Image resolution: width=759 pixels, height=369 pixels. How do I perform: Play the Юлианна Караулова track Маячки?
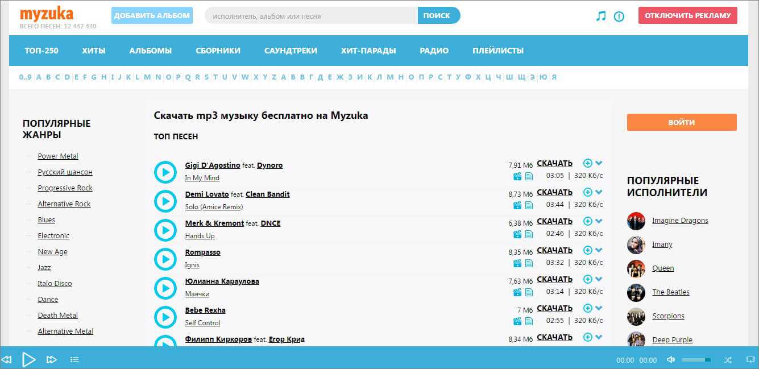pyautogui.click(x=165, y=288)
